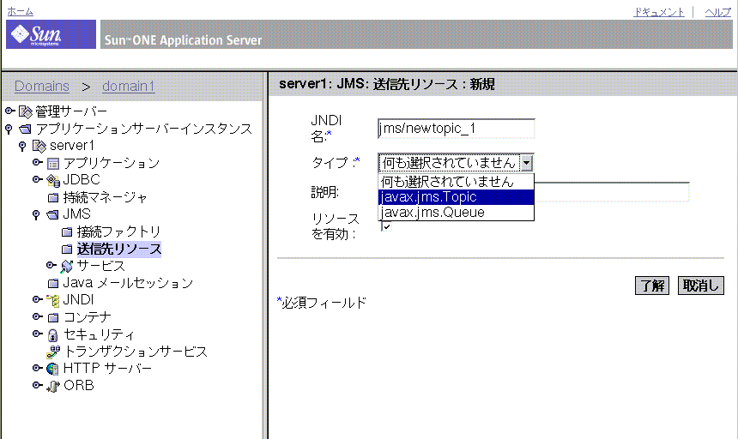
Task: Open トランザクションサービス tree label
Action: (136, 352)
